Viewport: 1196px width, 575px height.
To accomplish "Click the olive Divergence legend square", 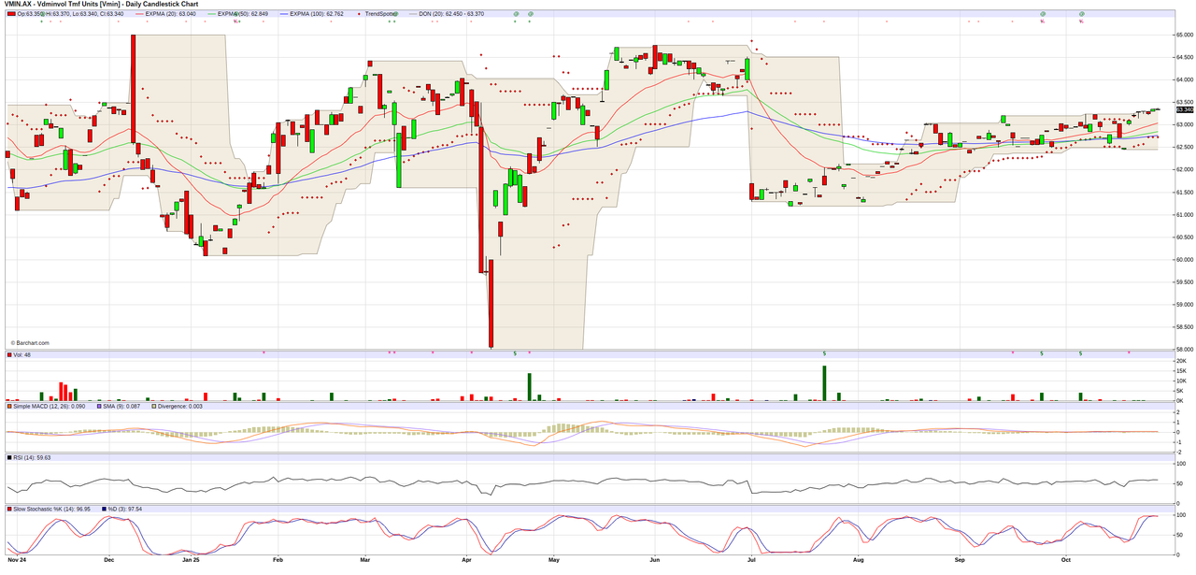I will [x=154, y=406].
